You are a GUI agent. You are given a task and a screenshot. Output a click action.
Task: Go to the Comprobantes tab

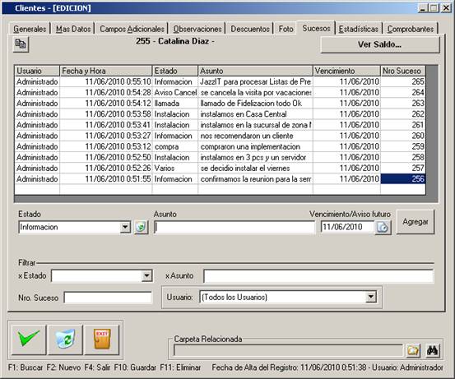point(411,29)
